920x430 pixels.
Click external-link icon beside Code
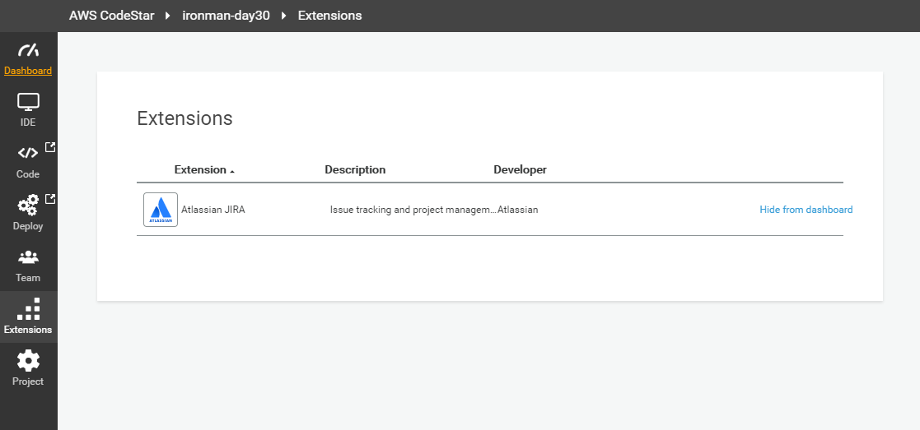point(50,148)
